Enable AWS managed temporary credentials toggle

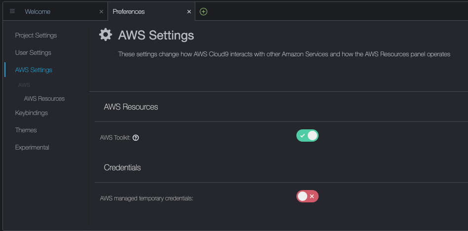pos(307,196)
